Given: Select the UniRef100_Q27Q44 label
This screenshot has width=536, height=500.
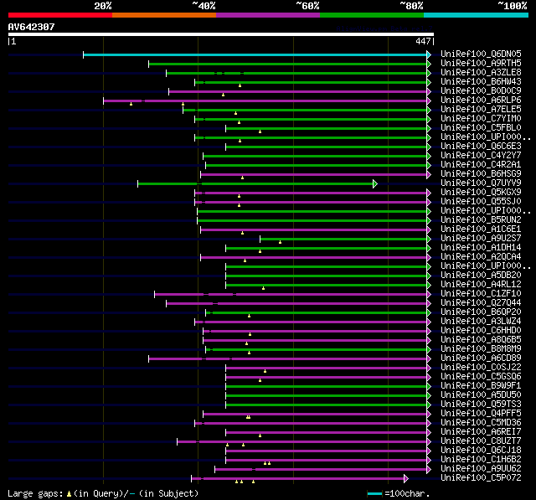Looking at the screenshot, I should (x=481, y=303).
